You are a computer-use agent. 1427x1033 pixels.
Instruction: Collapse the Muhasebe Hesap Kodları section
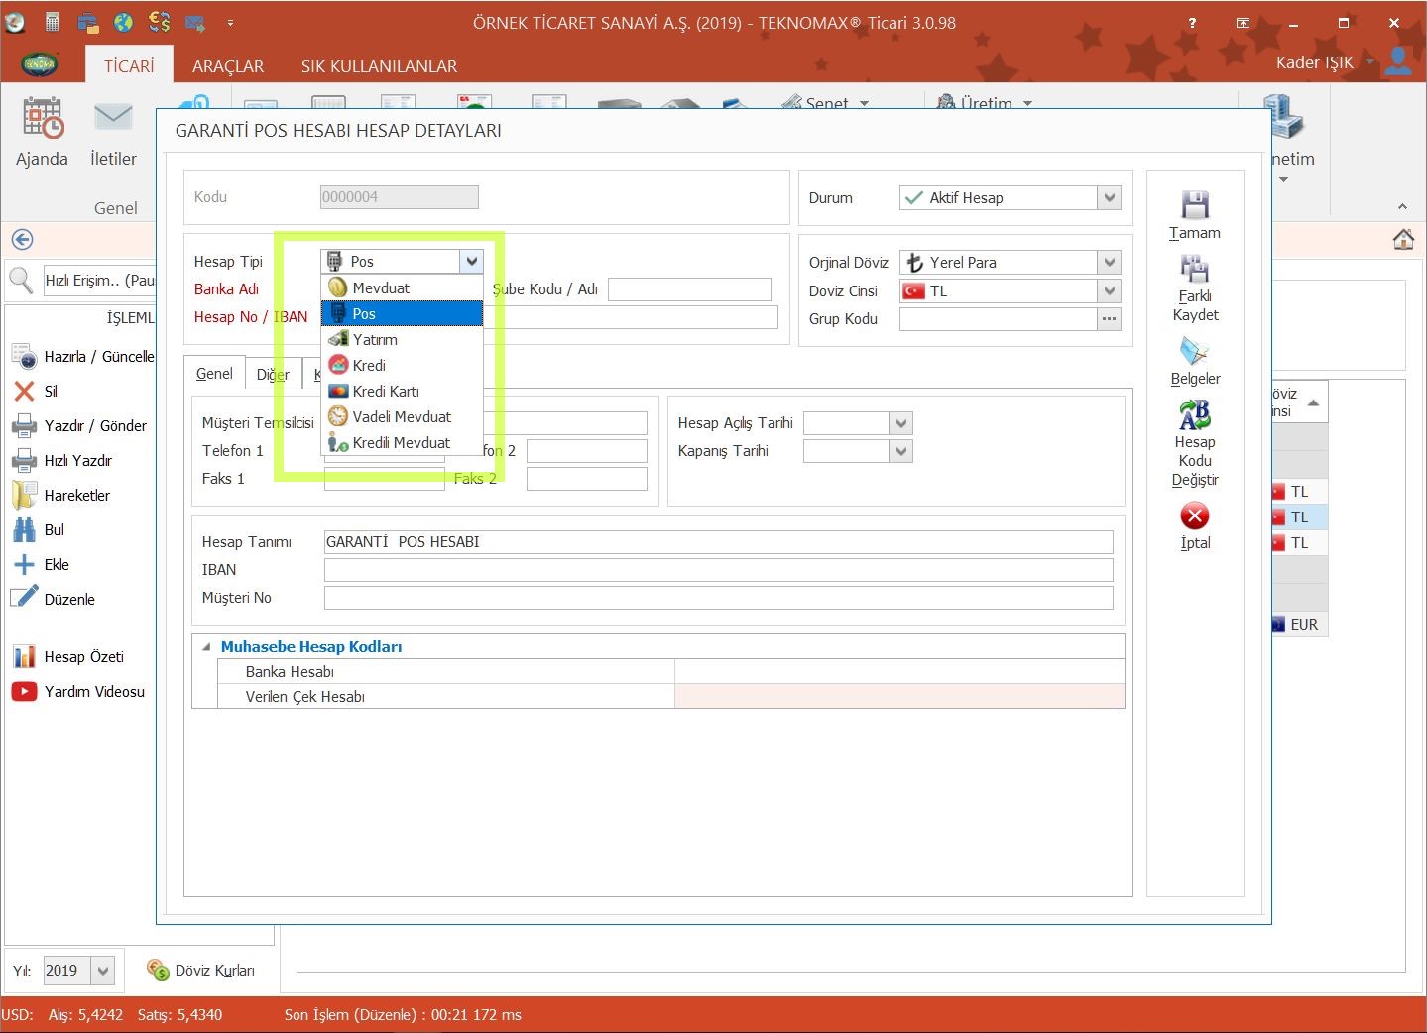pyautogui.click(x=206, y=647)
